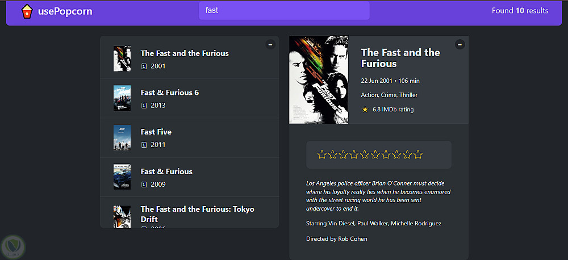Viewport: 568px width, 260px height.
Task: Give a five star rating
Action: (365, 154)
